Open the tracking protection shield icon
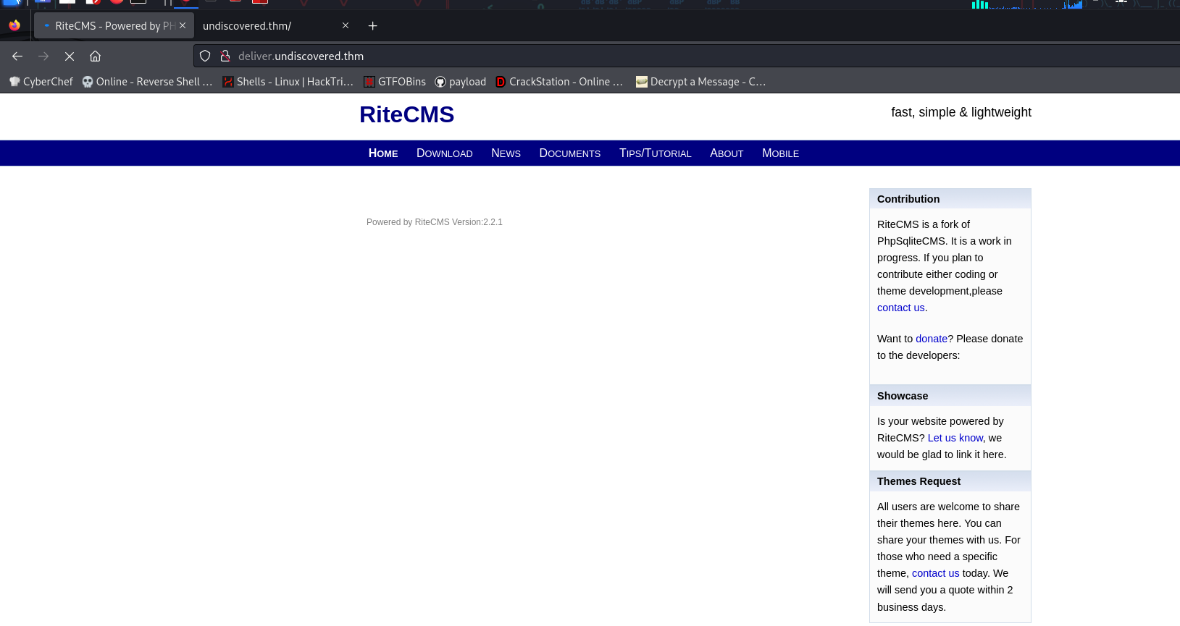Image resolution: width=1180 pixels, height=626 pixels. 205,56
